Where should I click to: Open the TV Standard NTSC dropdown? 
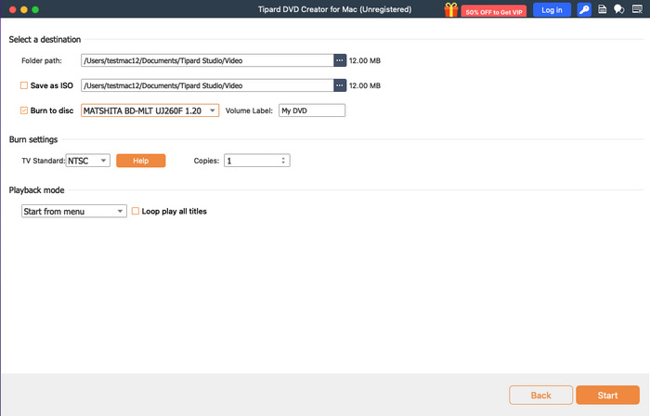[x=88, y=161]
